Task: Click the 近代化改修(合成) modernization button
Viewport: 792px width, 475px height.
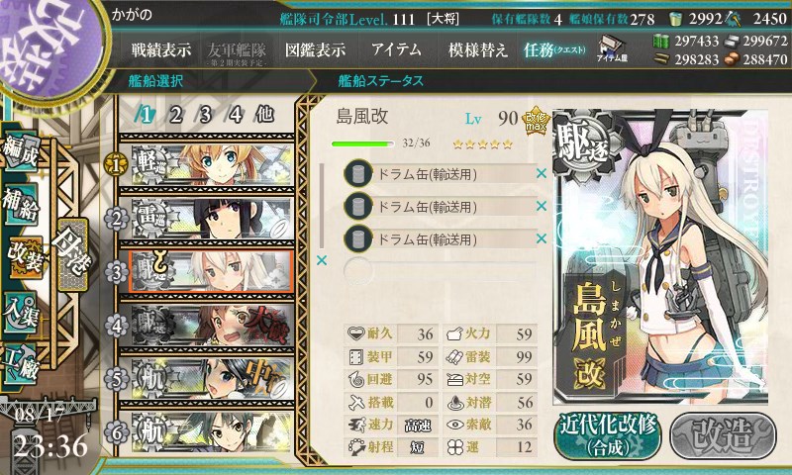Action: (608, 435)
